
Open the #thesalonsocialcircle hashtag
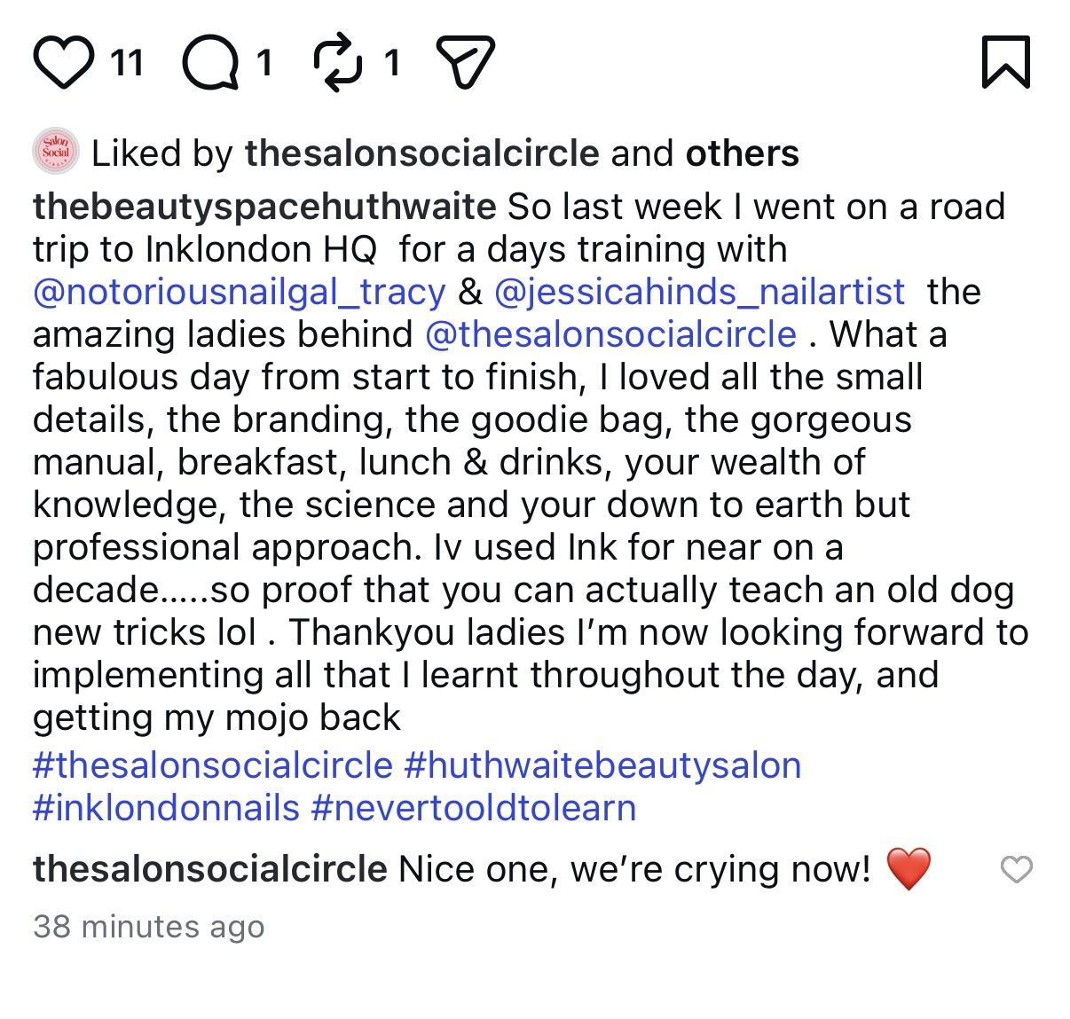213,764
